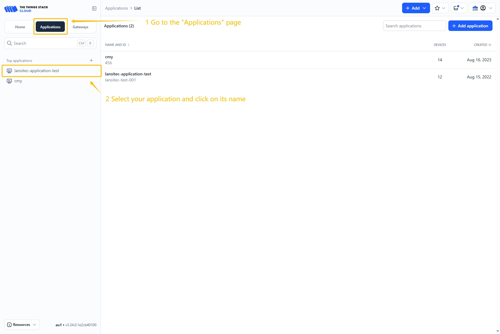
Task: Select the Applications tab
Action: pos(50,27)
